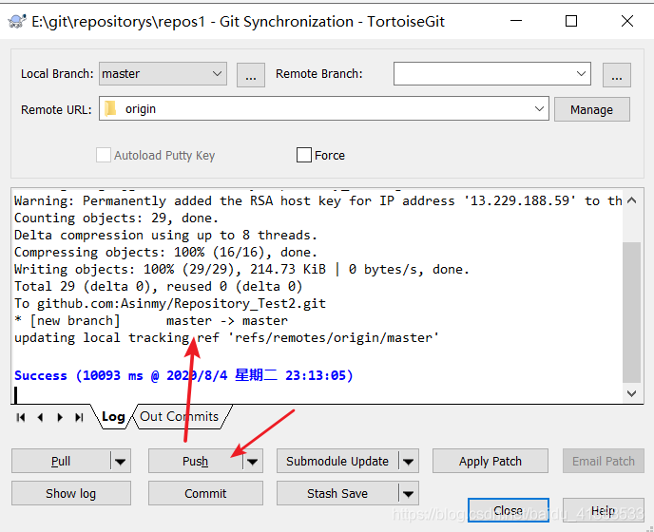Toggle the Autoload Putty Key checkbox
The width and height of the screenshot is (654, 532).
point(103,155)
